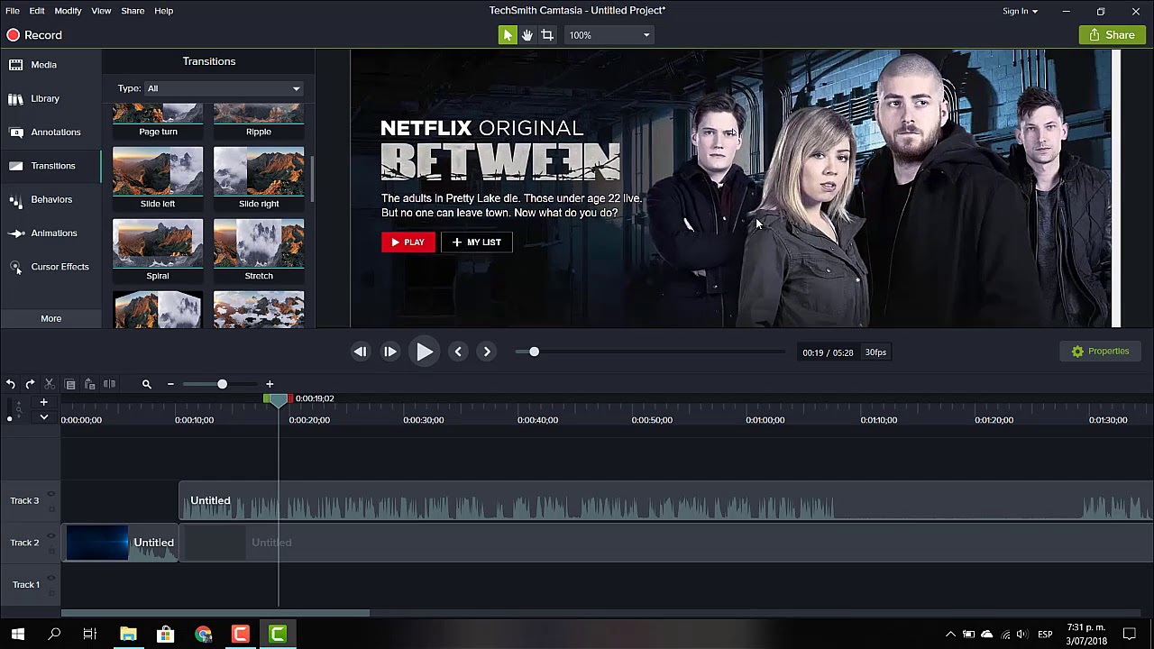1154x649 pixels.
Task: Open the Sign In dropdown
Action: pos(1020,11)
